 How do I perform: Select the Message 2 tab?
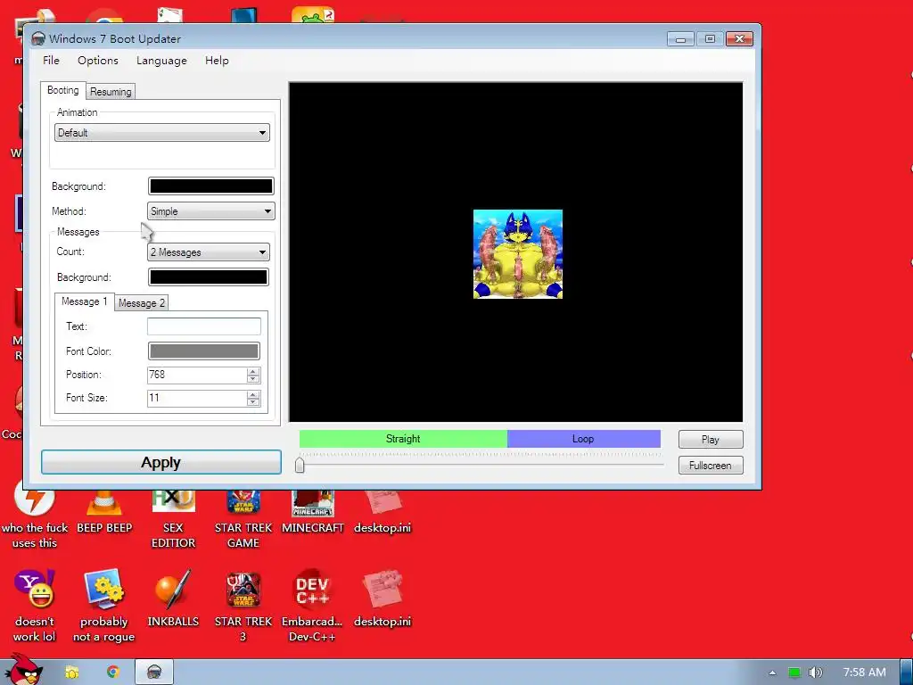click(x=142, y=303)
